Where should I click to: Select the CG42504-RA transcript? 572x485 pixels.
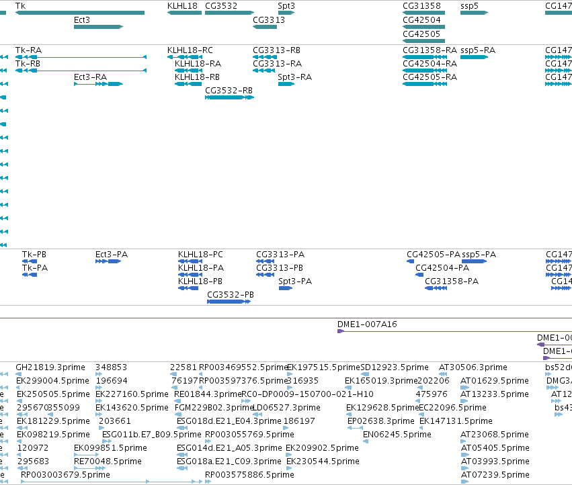425,71
